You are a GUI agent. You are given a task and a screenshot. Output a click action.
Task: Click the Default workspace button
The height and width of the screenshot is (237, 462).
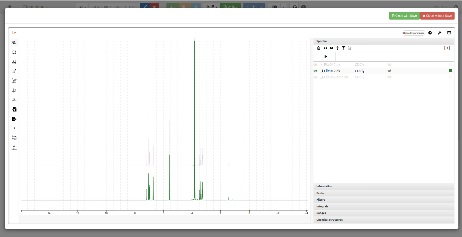coord(414,33)
